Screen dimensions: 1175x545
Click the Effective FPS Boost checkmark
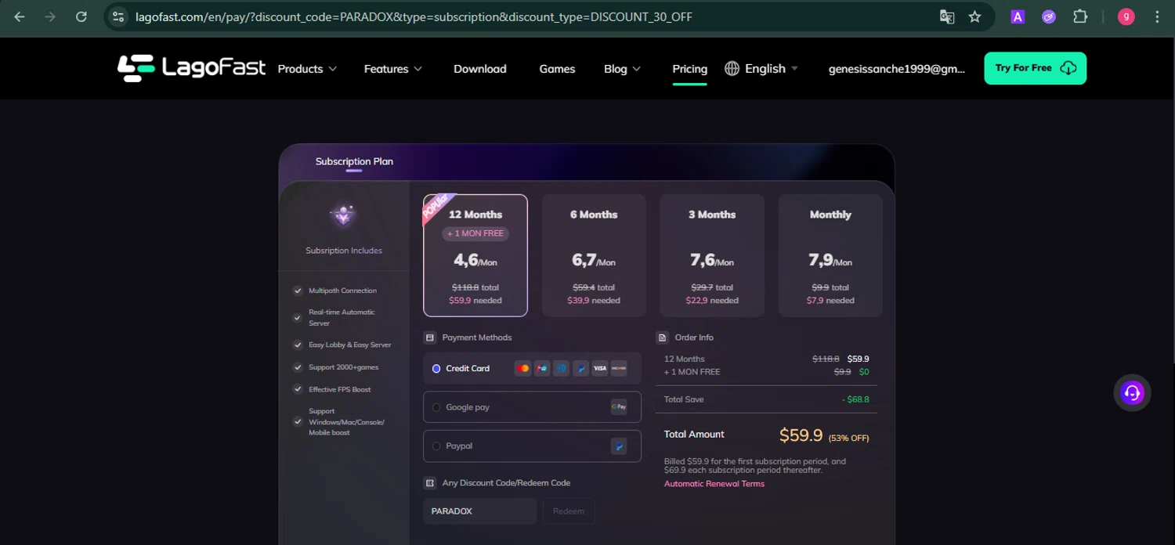(x=298, y=389)
